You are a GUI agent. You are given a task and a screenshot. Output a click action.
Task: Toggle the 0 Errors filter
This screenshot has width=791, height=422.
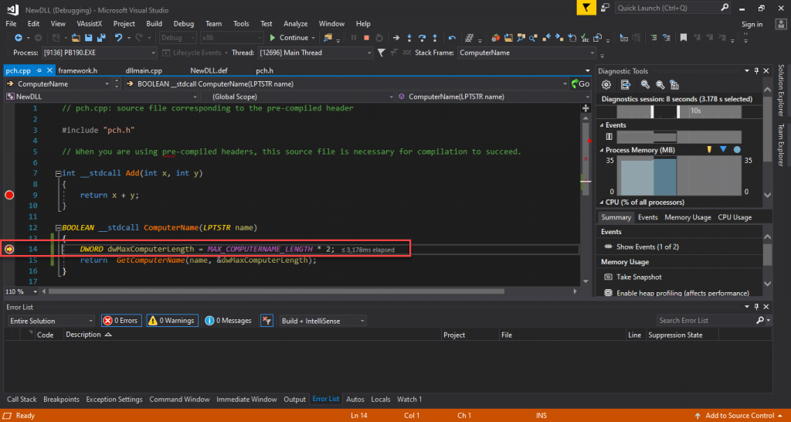tap(122, 320)
